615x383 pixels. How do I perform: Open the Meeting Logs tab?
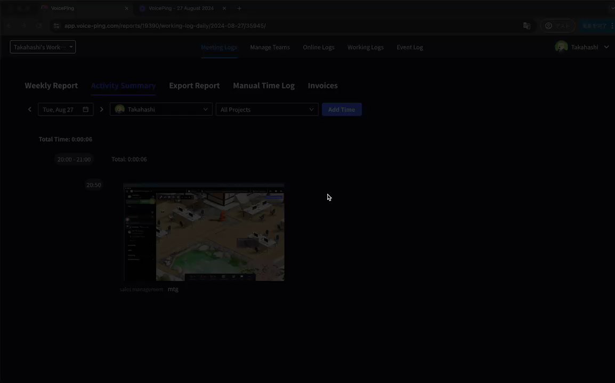219,47
